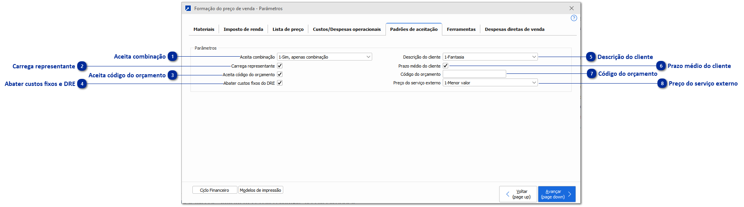
Task: Click the Código do orçamento input field
Action: tap(474, 74)
